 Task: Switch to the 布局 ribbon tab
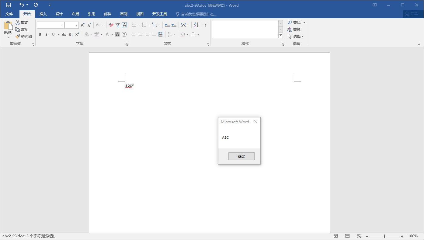pos(75,14)
